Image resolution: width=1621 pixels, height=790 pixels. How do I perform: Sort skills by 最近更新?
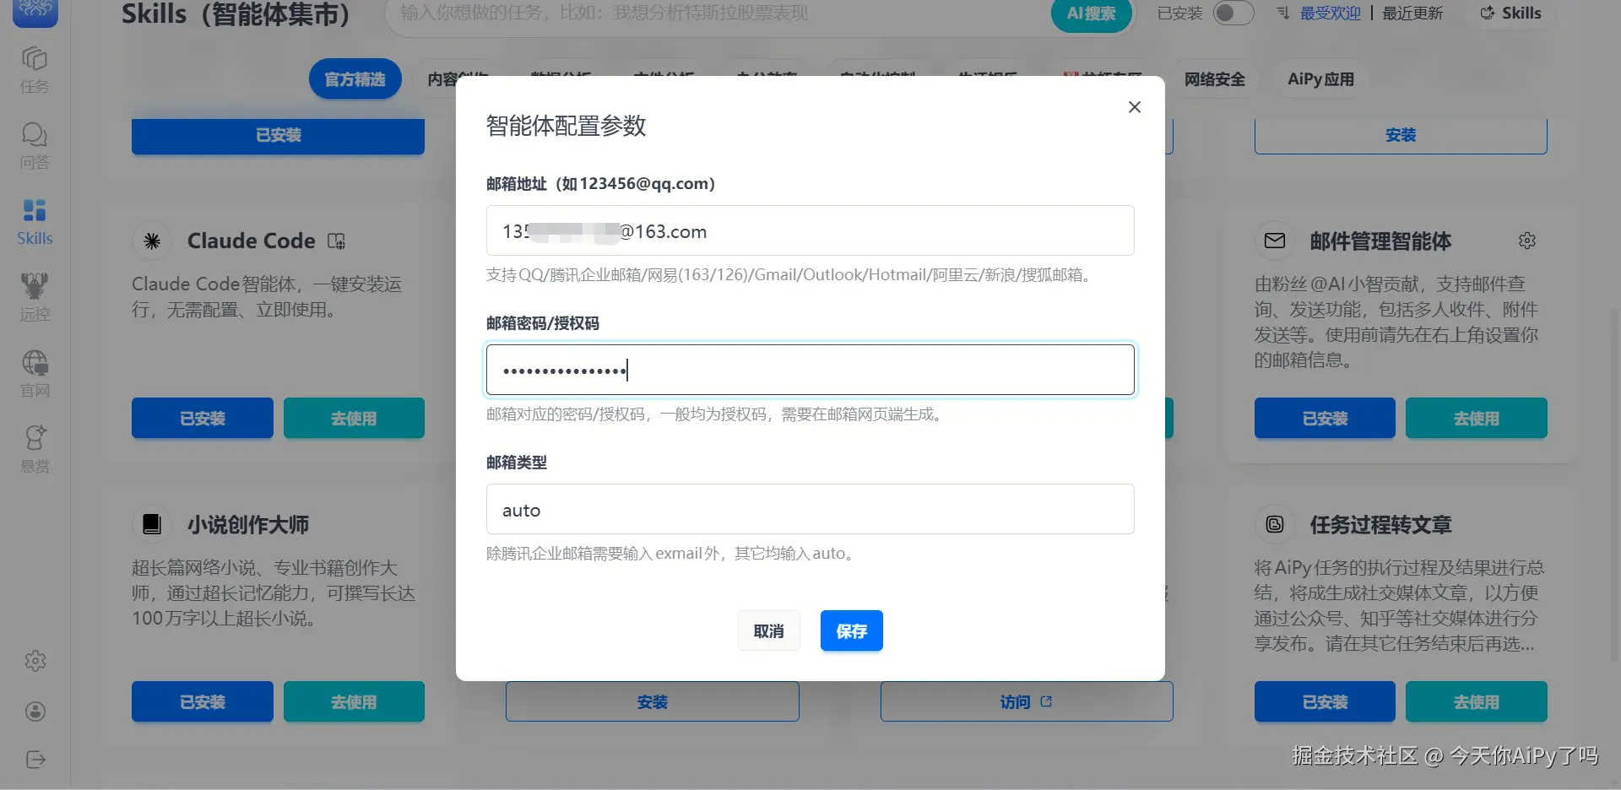[1412, 14]
